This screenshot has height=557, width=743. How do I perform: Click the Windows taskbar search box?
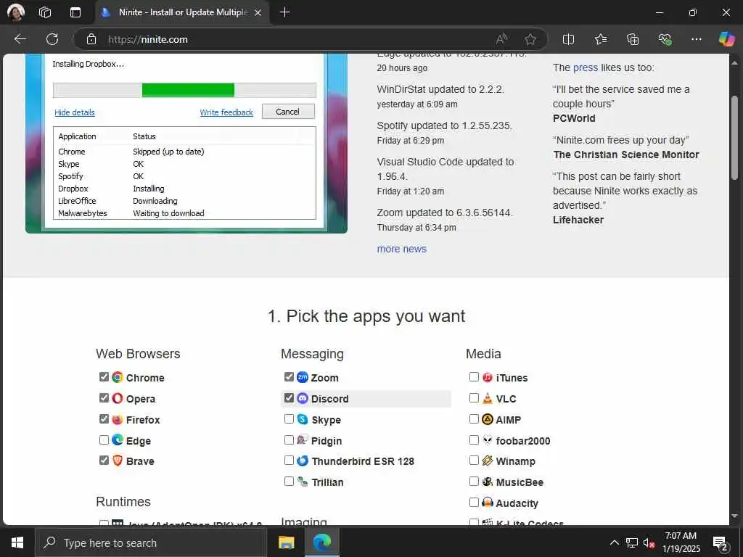[x=151, y=542]
